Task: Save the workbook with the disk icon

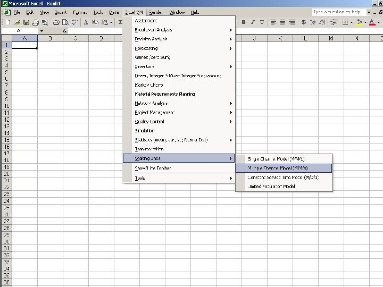Action: click(x=26, y=22)
